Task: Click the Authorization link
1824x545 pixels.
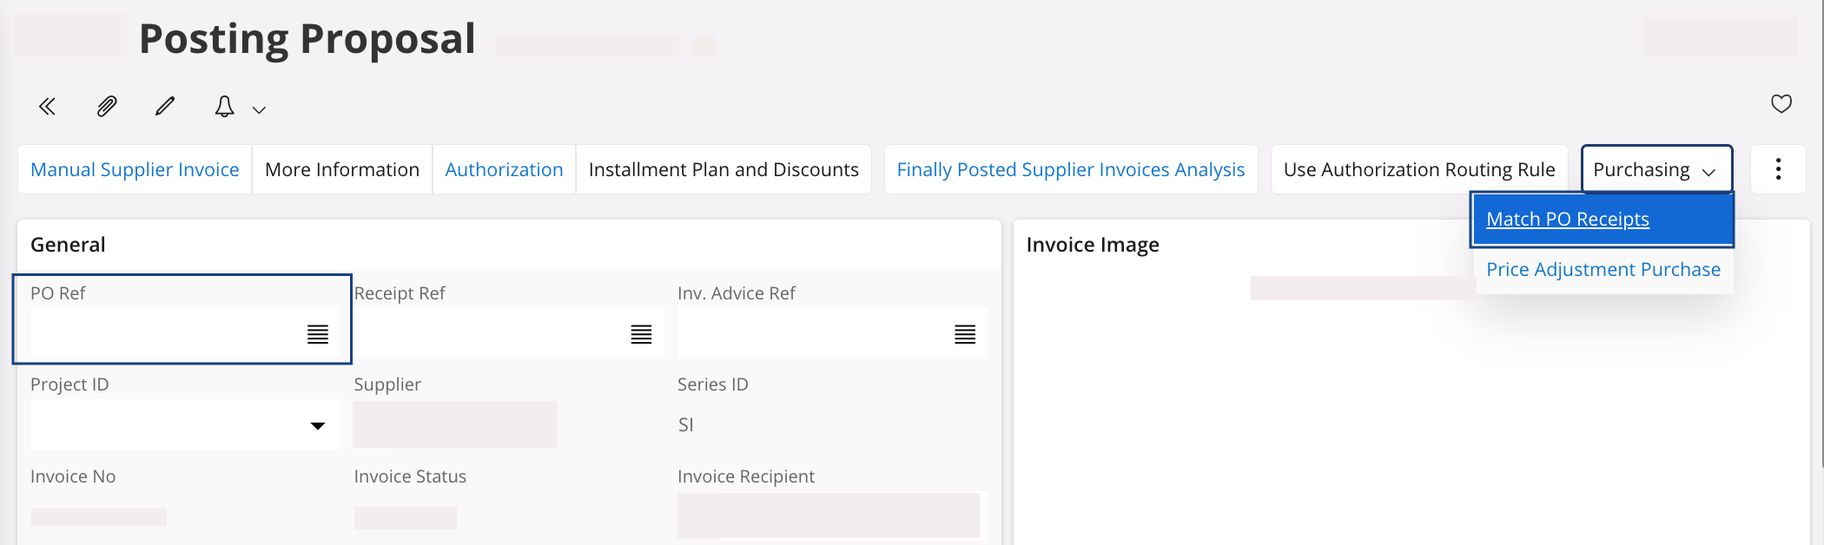Action: [504, 169]
